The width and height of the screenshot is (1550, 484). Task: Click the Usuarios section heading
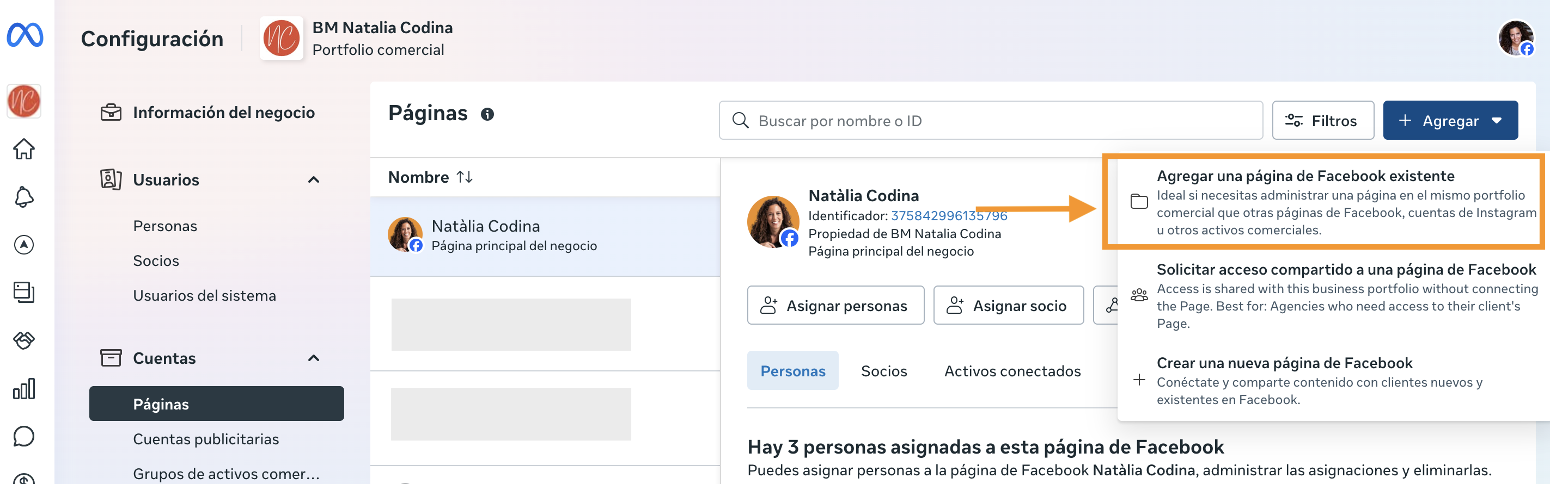tap(166, 179)
